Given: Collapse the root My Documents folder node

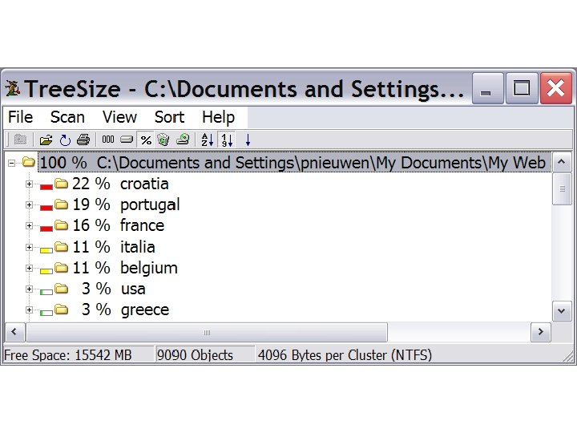Looking at the screenshot, I should [x=11, y=163].
